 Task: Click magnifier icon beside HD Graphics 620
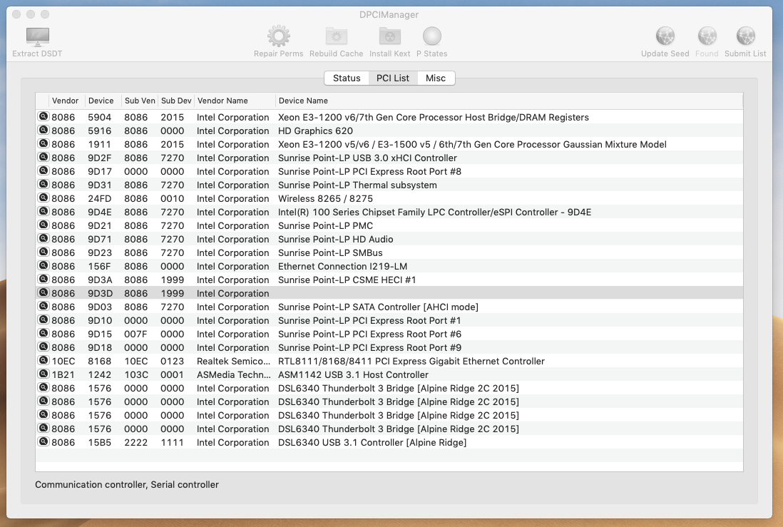pos(43,131)
